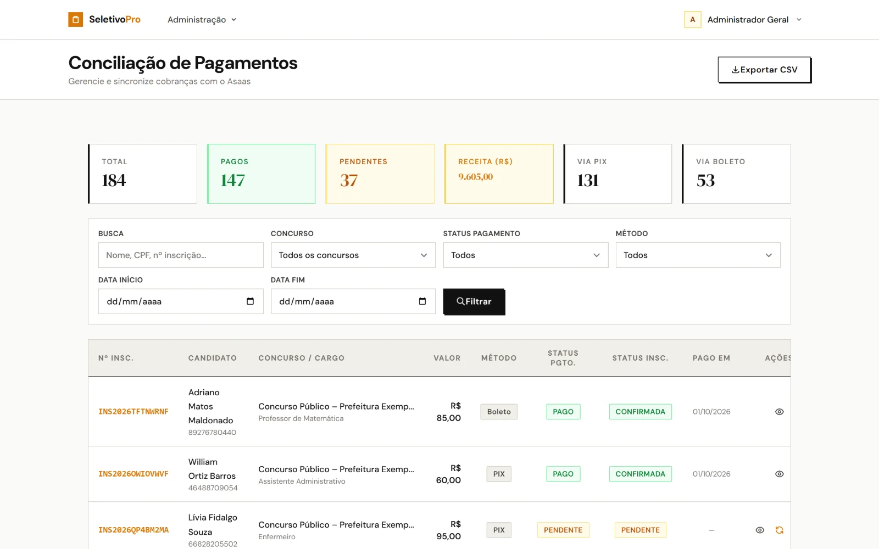The width and height of the screenshot is (879, 549).
Task: Open inscription link INS2026OWIOVWVF
Action: pyautogui.click(x=133, y=474)
